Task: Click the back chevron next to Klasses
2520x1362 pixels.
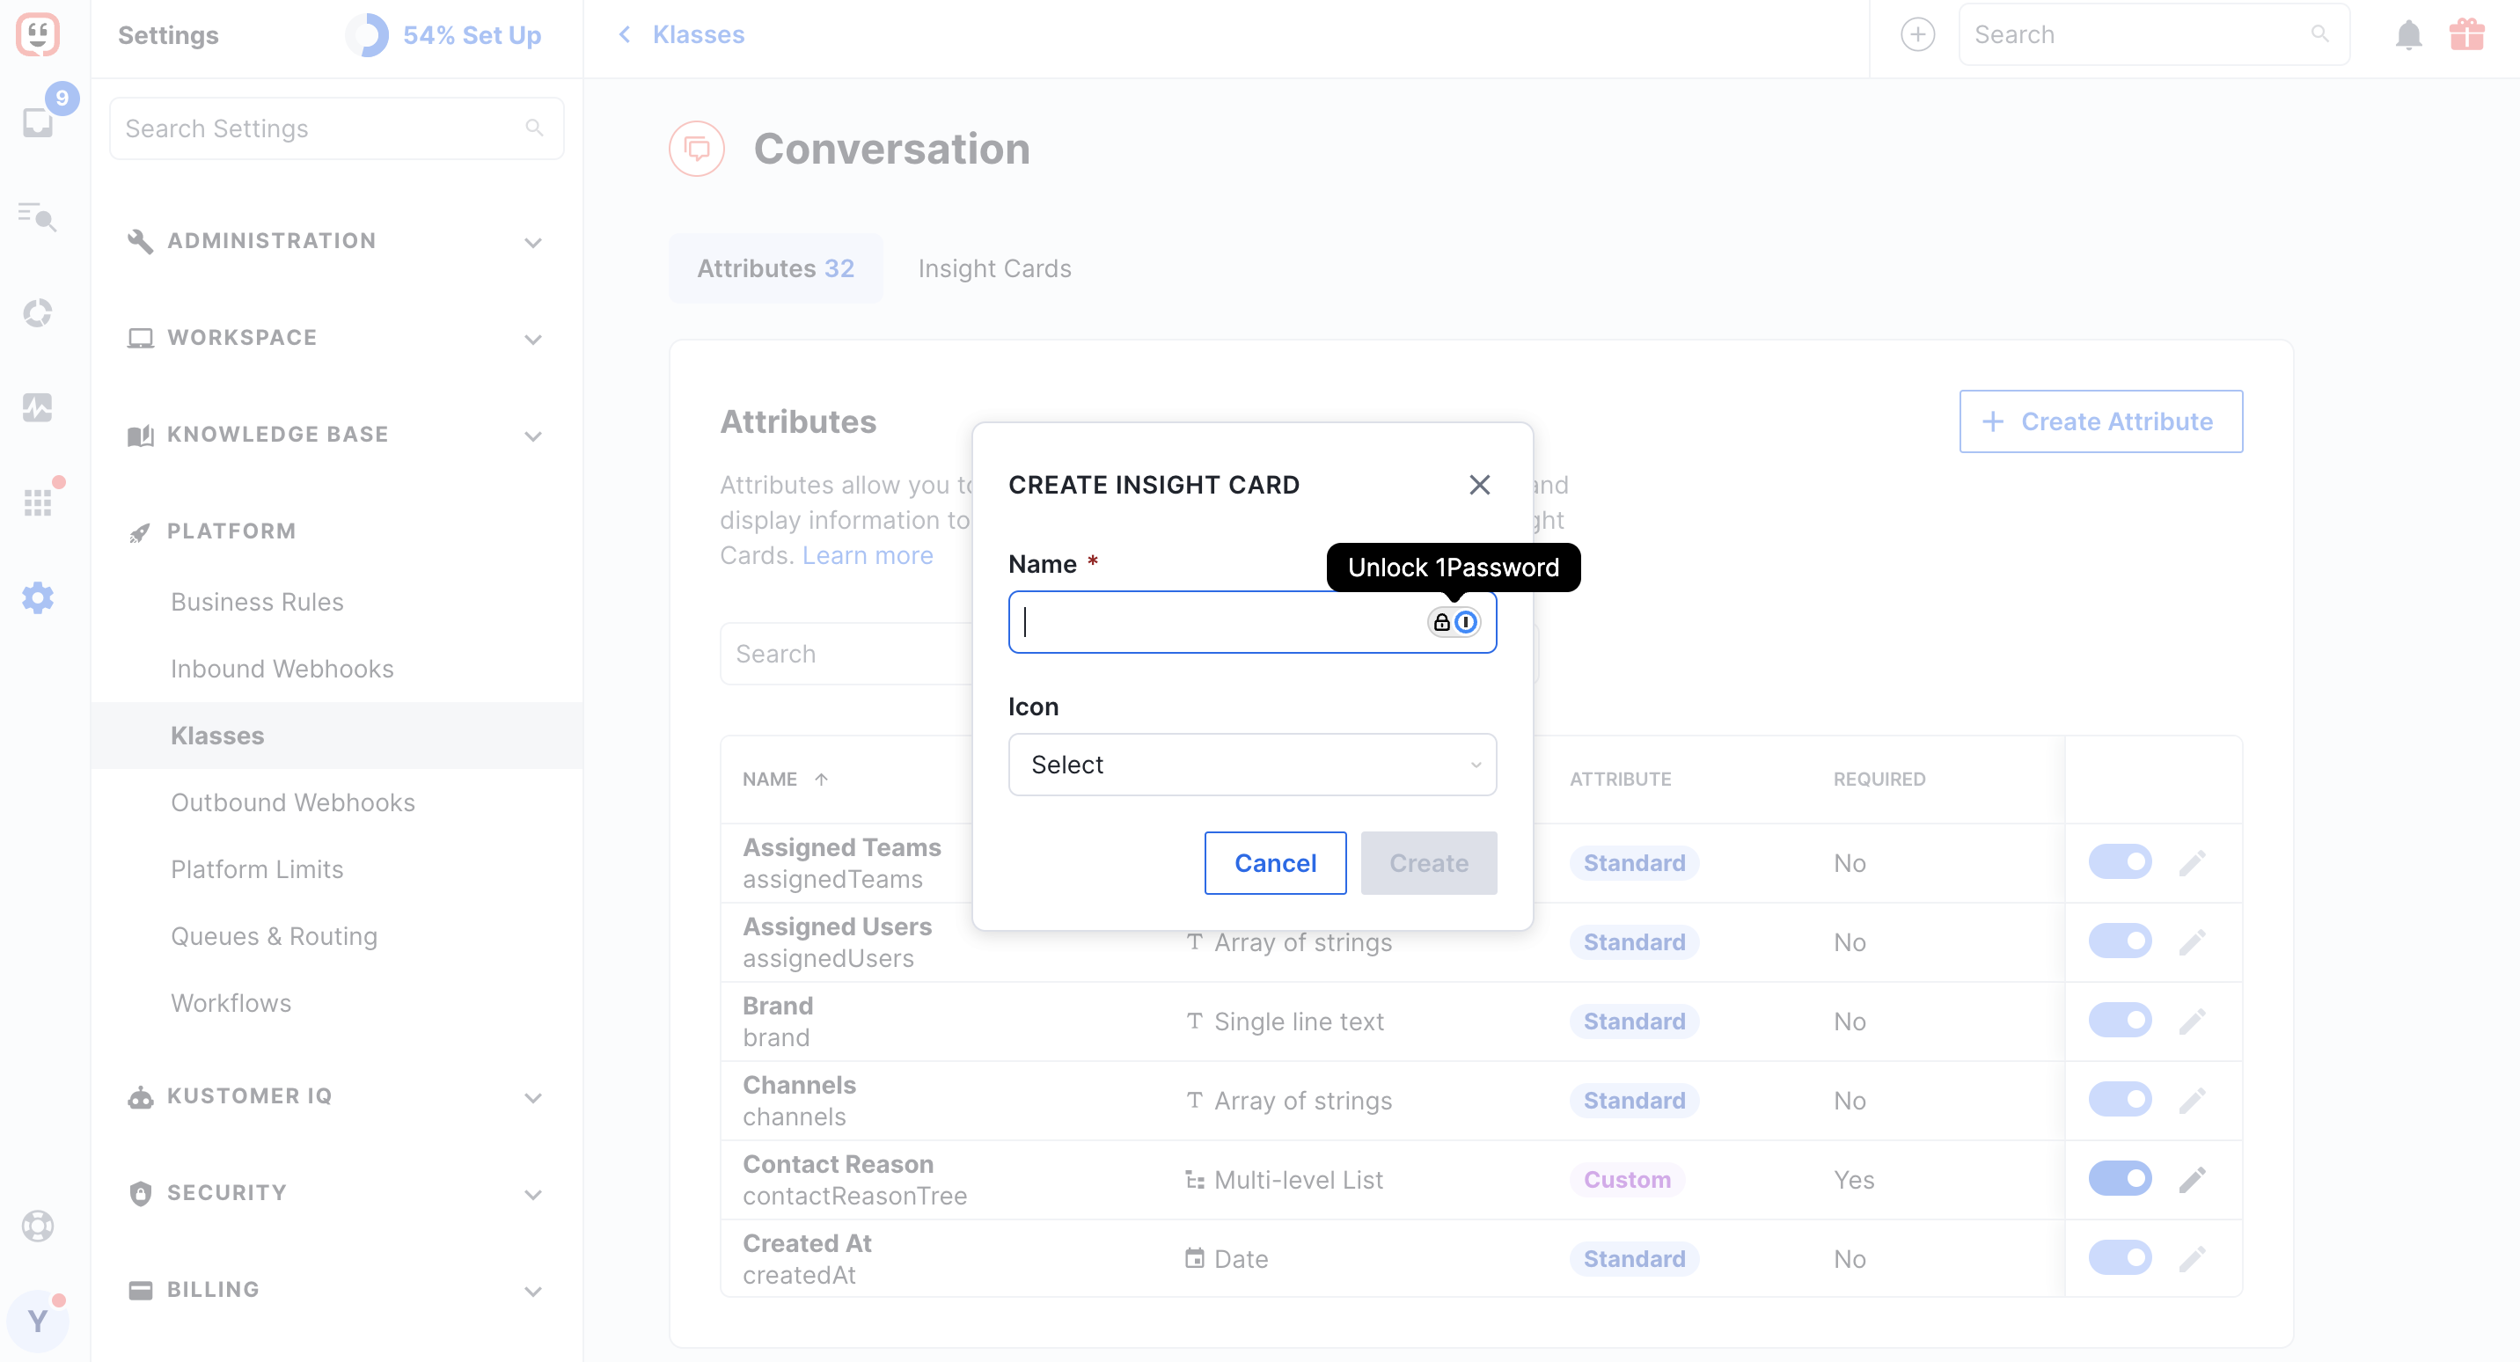Action: click(624, 34)
